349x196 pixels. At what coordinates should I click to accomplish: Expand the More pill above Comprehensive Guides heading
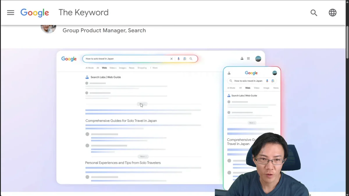pos(142,104)
